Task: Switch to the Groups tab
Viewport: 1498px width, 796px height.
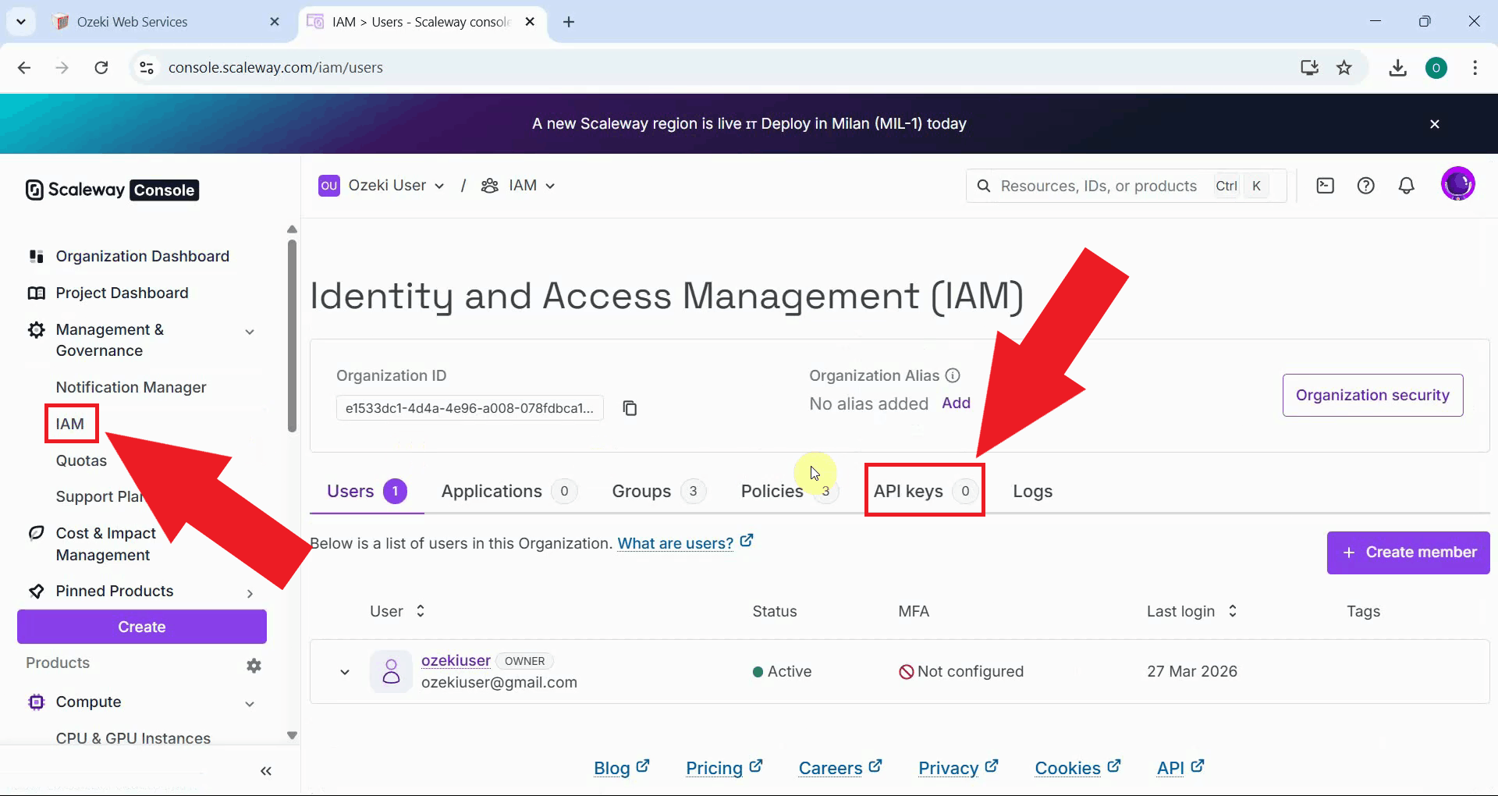Action: (640, 491)
